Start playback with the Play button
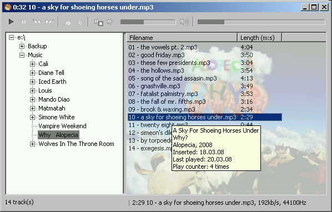332x212 pixels. tap(11, 22)
